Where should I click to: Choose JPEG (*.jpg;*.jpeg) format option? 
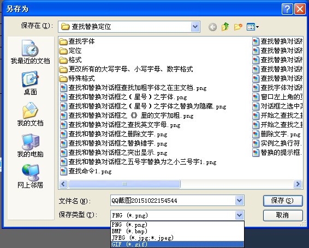click(x=177, y=238)
